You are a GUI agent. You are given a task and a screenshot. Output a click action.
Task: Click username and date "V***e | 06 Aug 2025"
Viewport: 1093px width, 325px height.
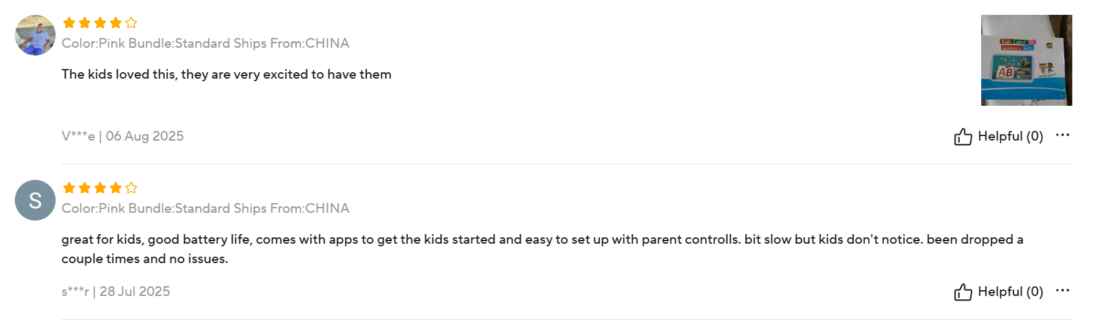(123, 136)
